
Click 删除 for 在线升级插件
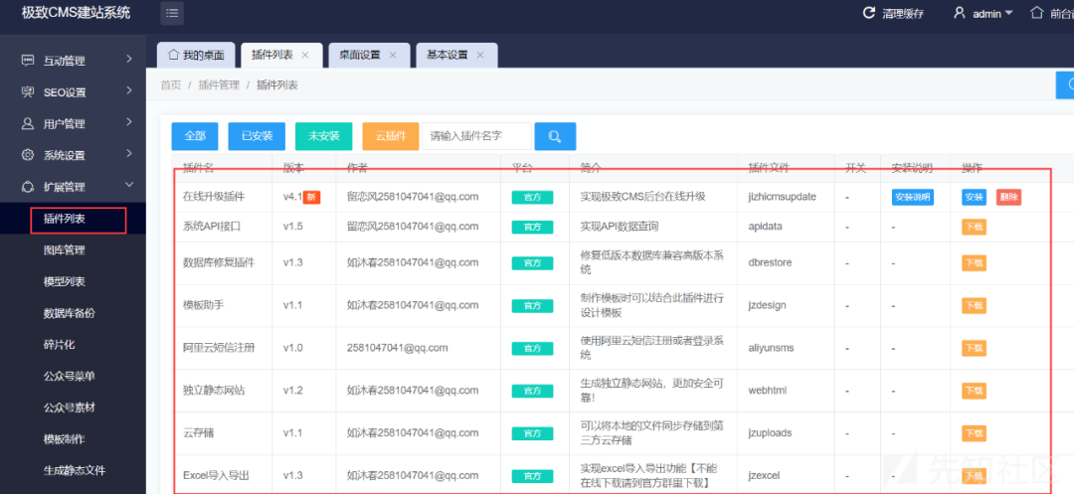click(x=1009, y=197)
